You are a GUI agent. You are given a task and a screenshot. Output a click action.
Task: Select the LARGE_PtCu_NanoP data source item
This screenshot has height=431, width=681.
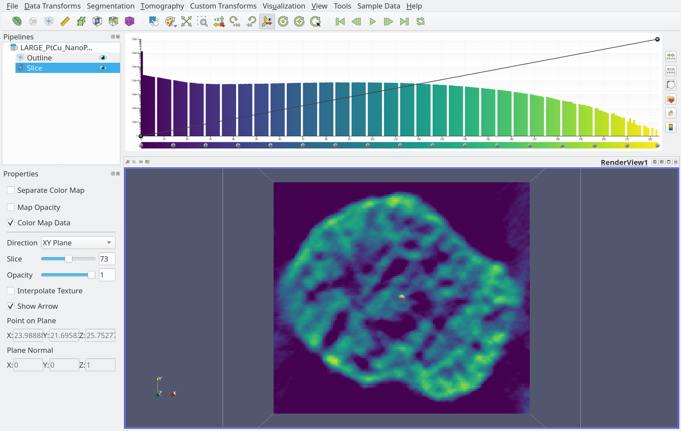pos(56,48)
